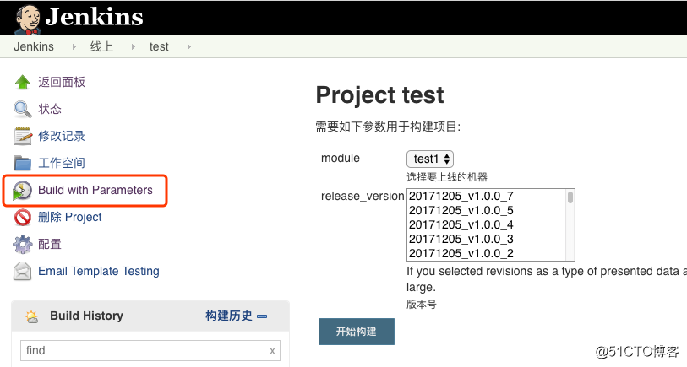Open the 修改记录 changes link
687x367 pixels.
click(62, 136)
